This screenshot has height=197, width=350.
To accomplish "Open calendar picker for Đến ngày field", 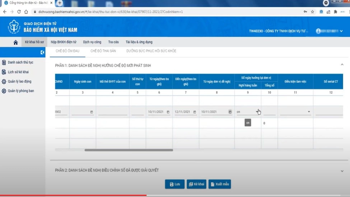I will coord(195,112).
